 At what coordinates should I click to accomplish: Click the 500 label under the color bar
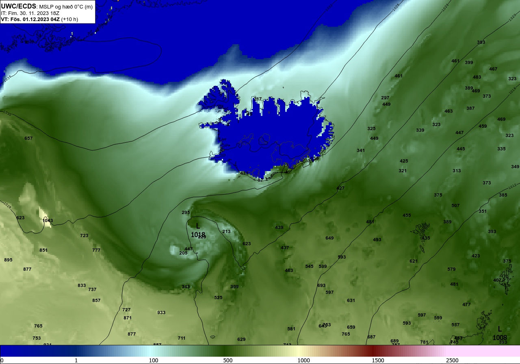click(x=227, y=360)
